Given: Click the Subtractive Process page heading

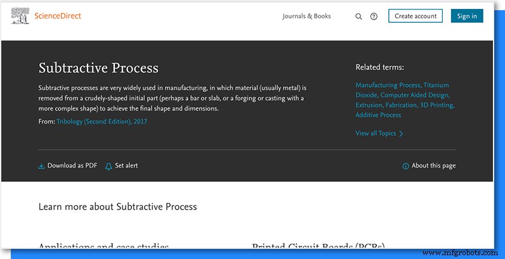Looking at the screenshot, I should (98, 68).
